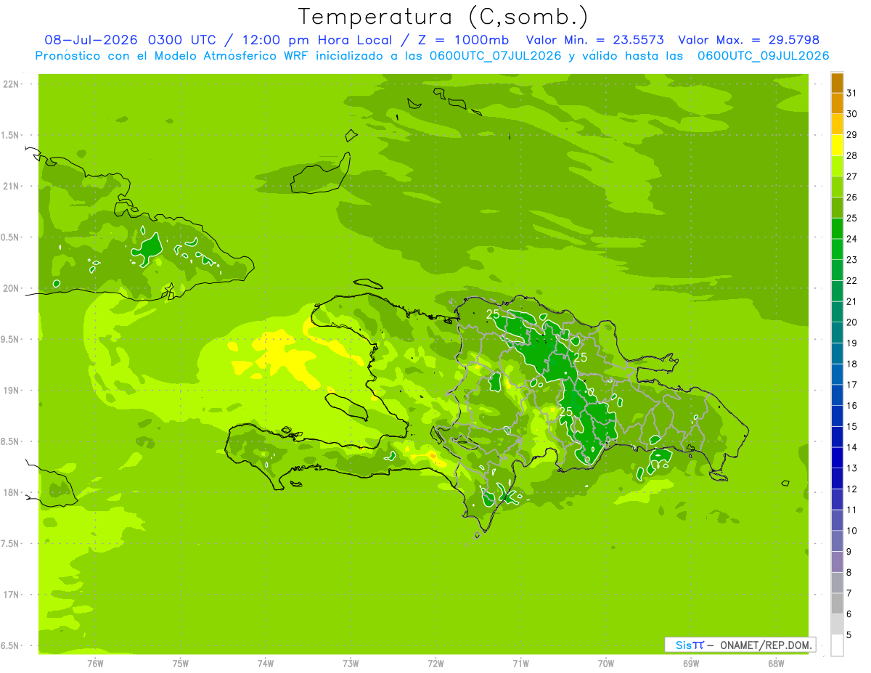Image resolution: width=871 pixels, height=673 pixels.
Task: Pick the gray swatch between 6 and 7
Action: [x=837, y=603]
